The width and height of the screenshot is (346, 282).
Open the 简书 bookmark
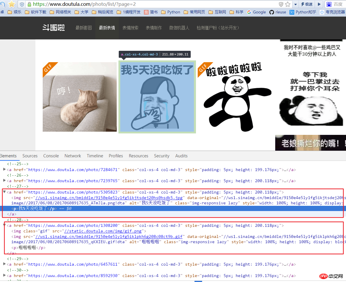(x=151, y=12)
